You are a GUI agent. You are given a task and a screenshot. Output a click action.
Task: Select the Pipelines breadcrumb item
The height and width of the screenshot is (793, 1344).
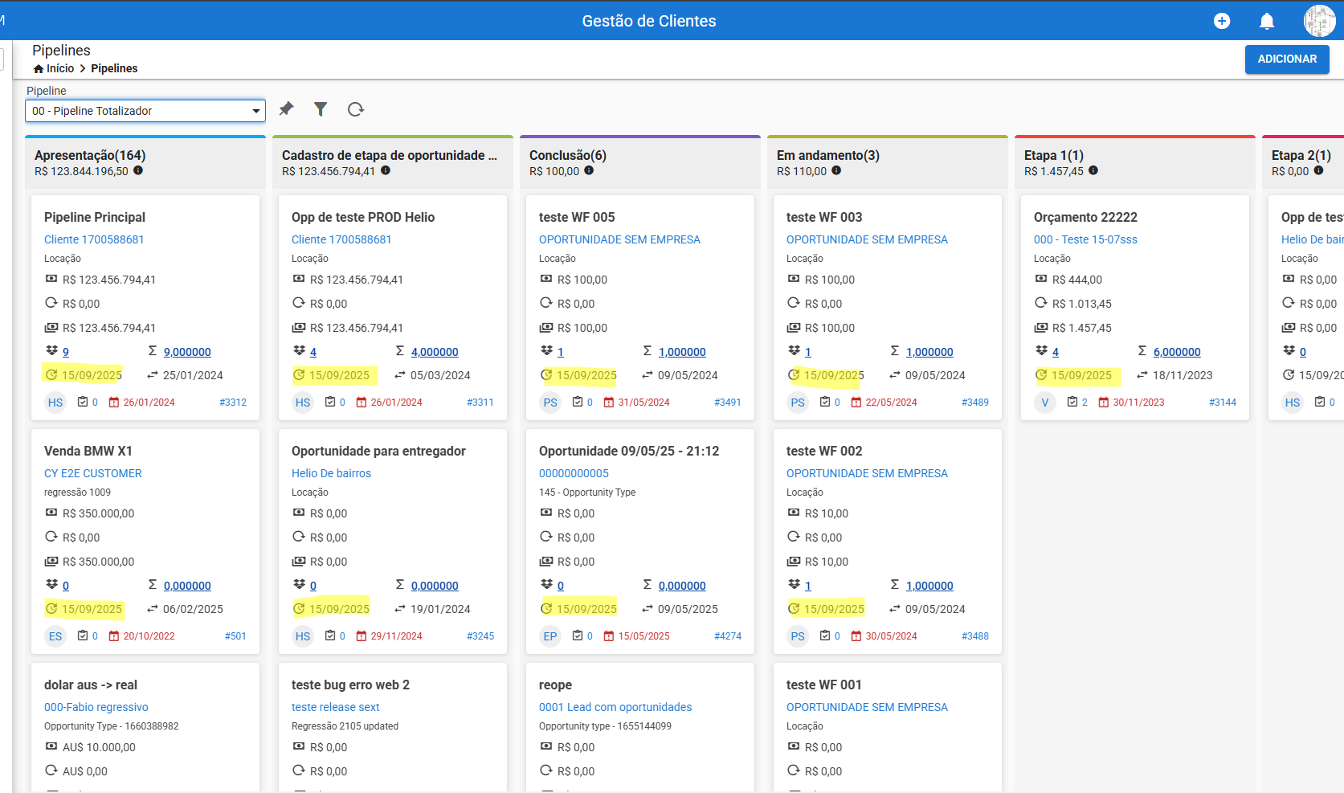[x=114, y=68]
